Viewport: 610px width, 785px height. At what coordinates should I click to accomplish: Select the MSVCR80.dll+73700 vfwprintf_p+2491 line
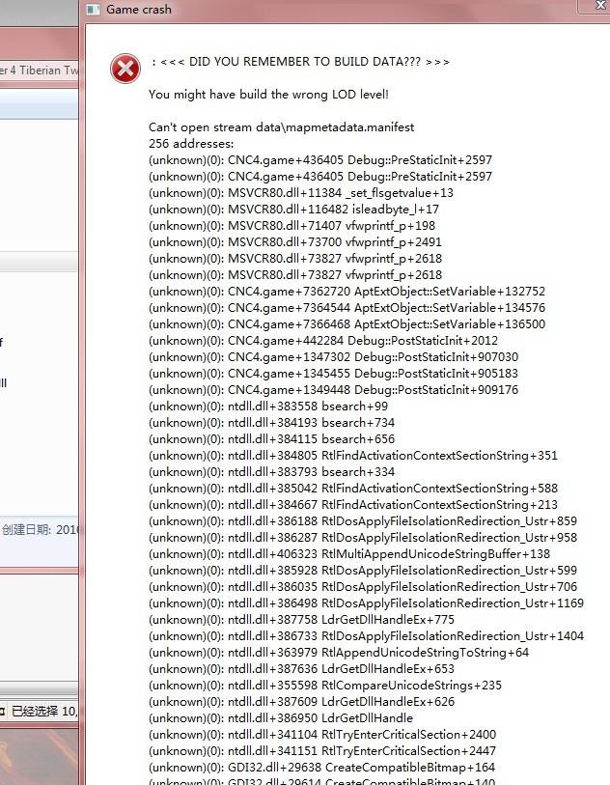coord(295,242)
